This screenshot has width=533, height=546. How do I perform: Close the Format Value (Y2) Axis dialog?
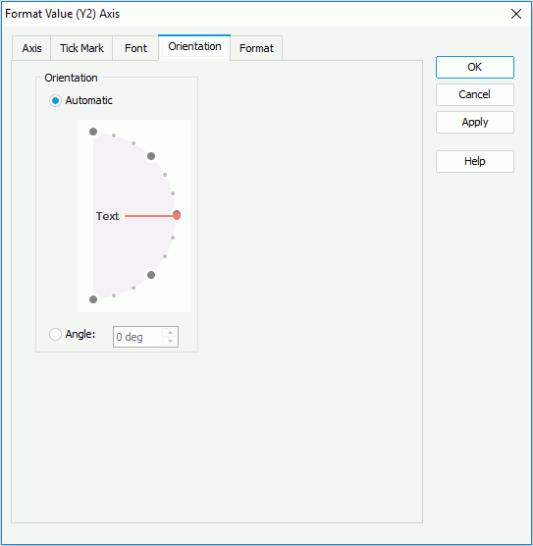coord(516,14)
